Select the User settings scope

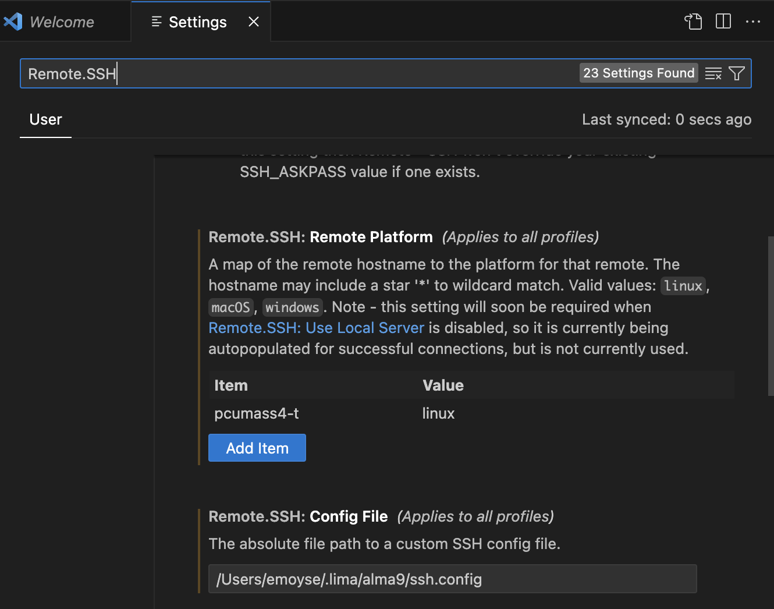[45, 119]
